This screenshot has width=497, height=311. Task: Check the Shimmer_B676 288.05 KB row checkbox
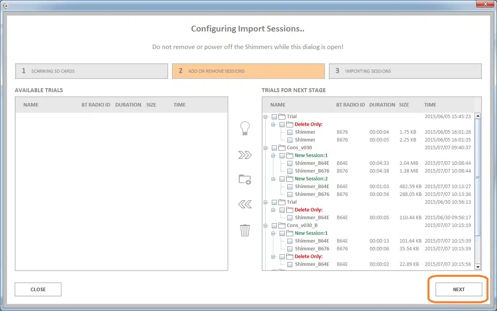[290, 194]
